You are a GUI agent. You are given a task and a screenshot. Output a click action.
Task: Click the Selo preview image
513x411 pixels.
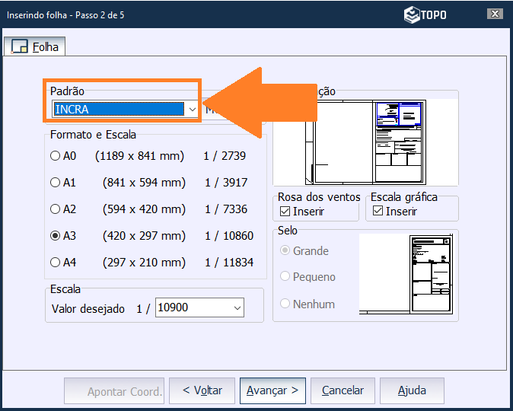coord(408,274)
